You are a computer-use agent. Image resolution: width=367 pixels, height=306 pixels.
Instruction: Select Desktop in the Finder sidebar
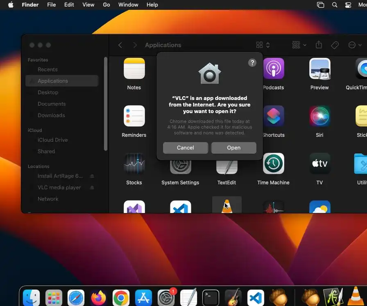[62, 93]
